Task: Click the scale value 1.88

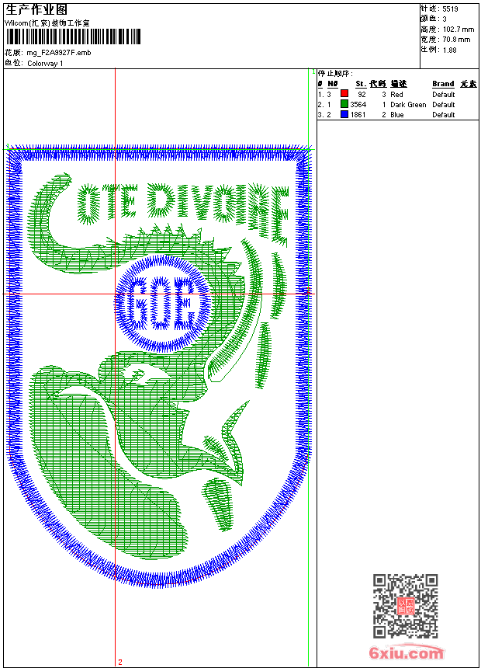Action: click(449, 50)
